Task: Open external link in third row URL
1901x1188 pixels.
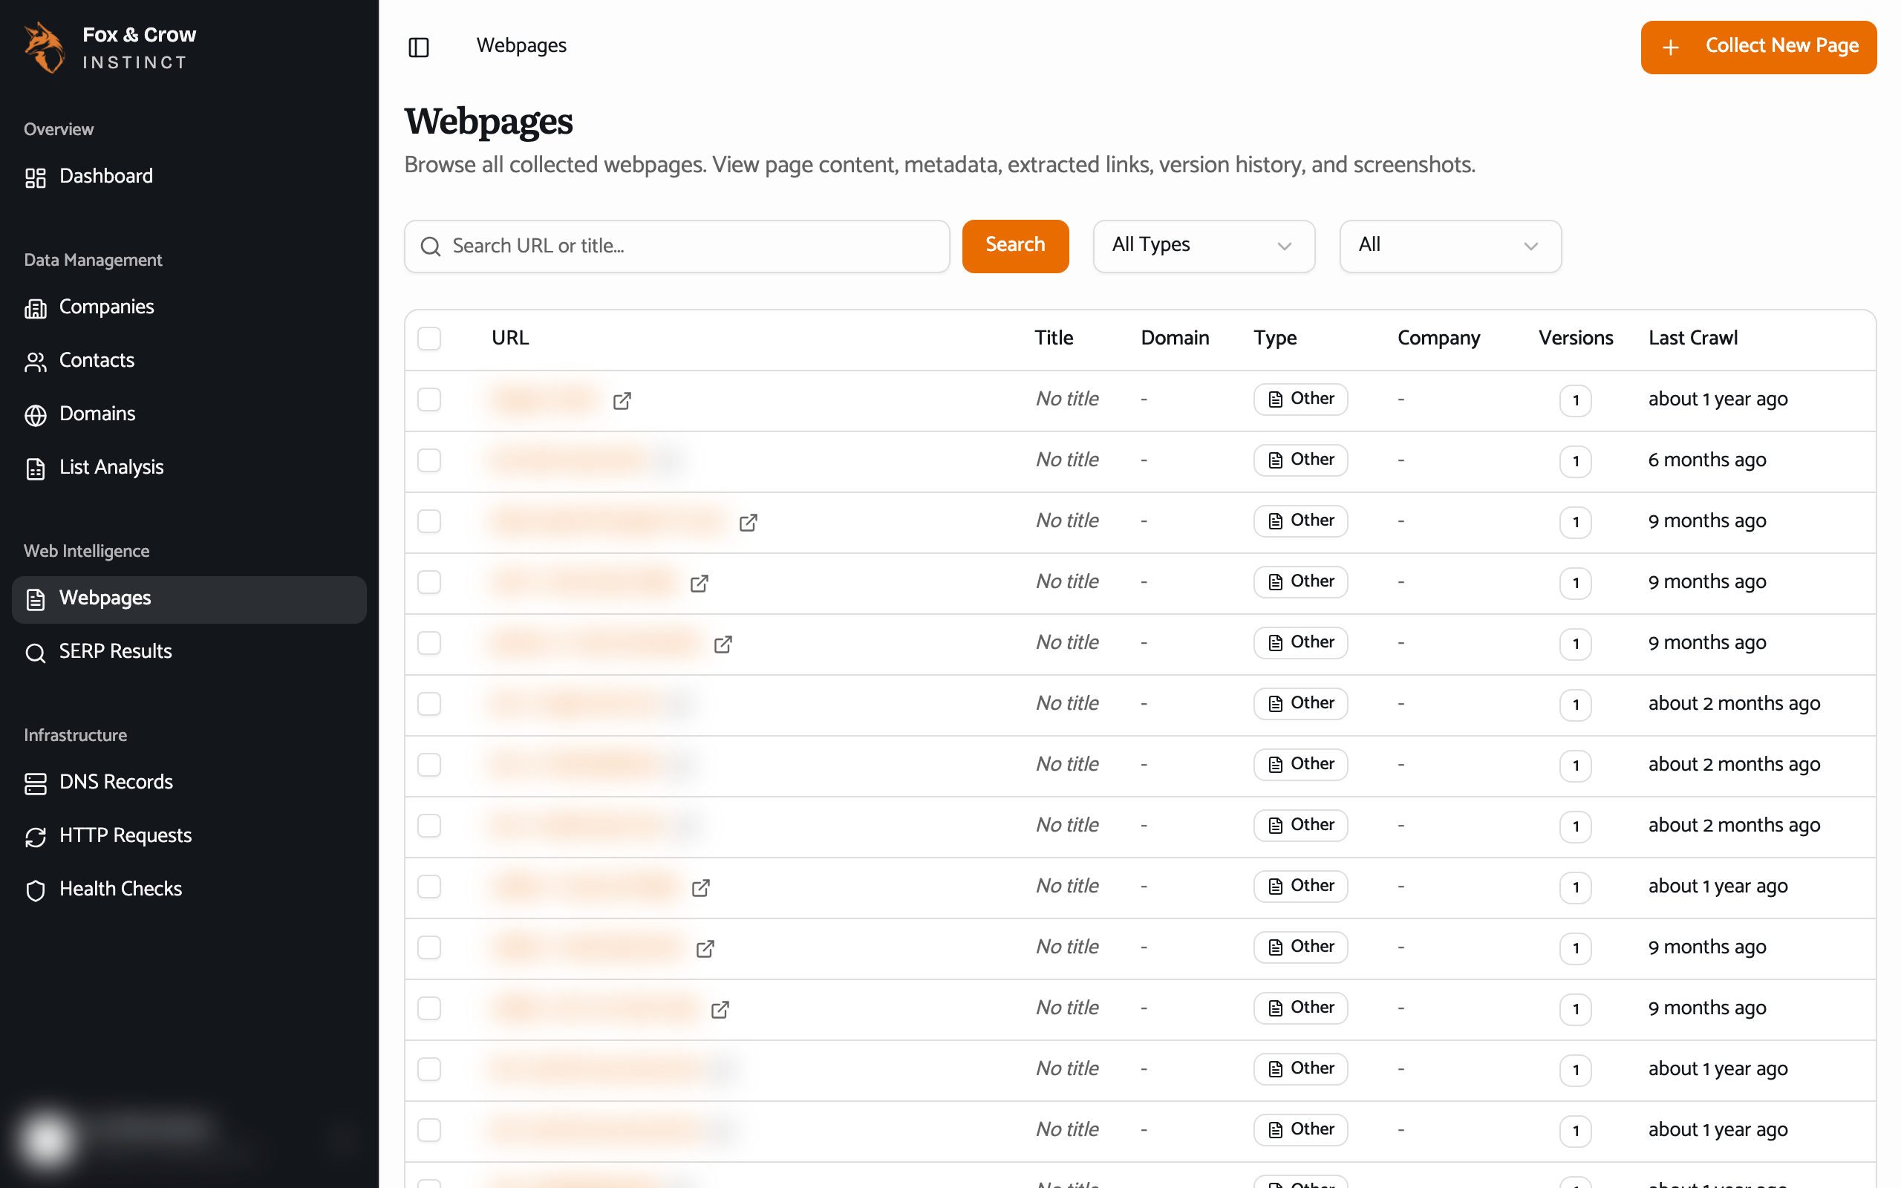Action: tap(749, 523)
